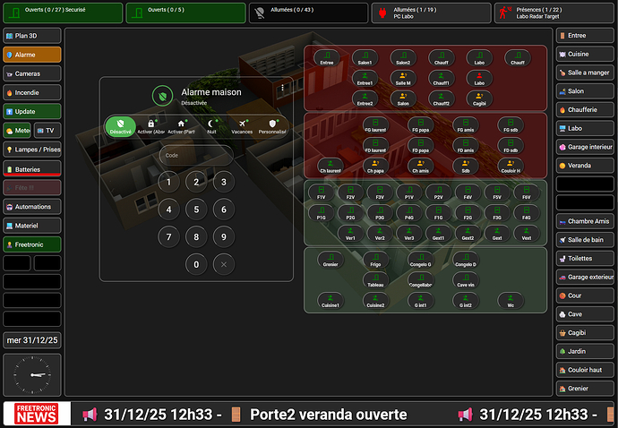
Task: Open the Cameras page
Action: click(32, 73)
